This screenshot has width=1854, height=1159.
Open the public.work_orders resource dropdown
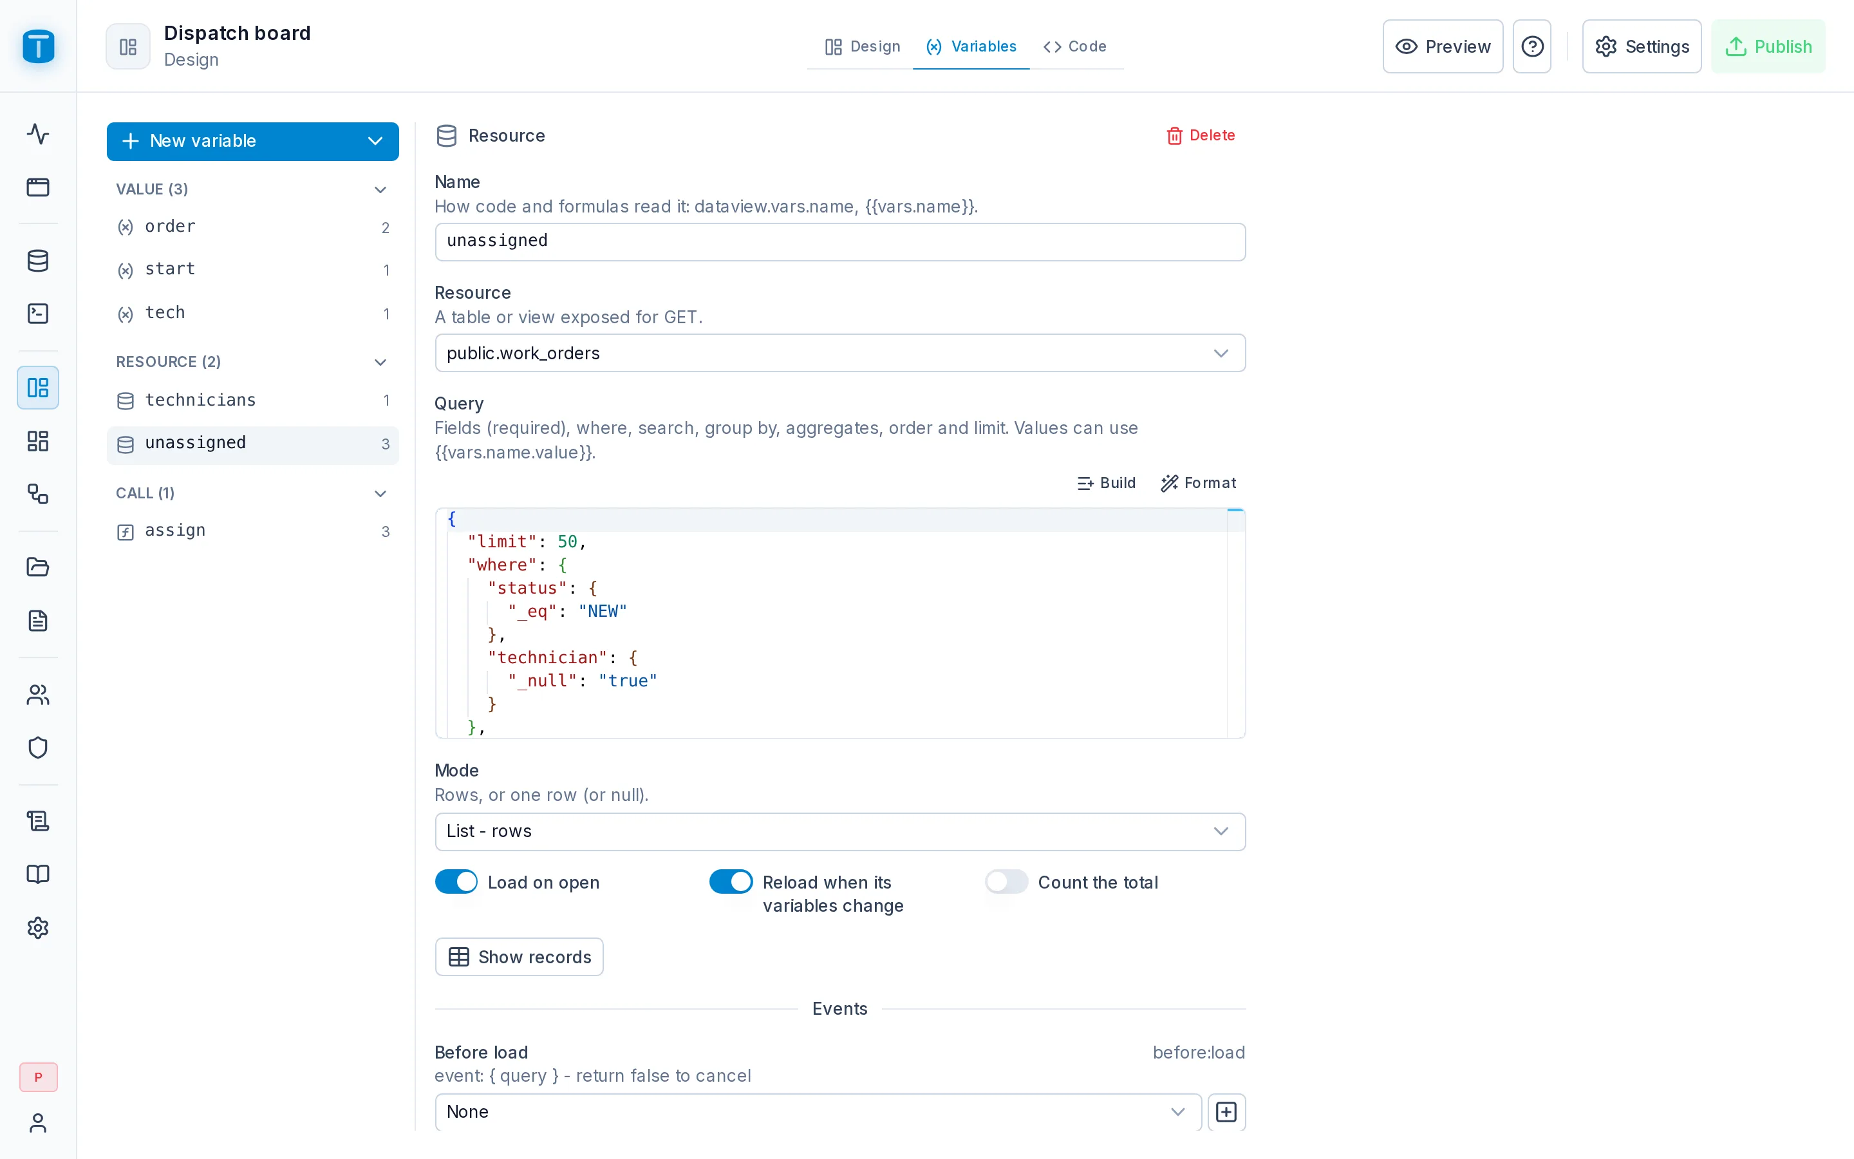[839, 353]
